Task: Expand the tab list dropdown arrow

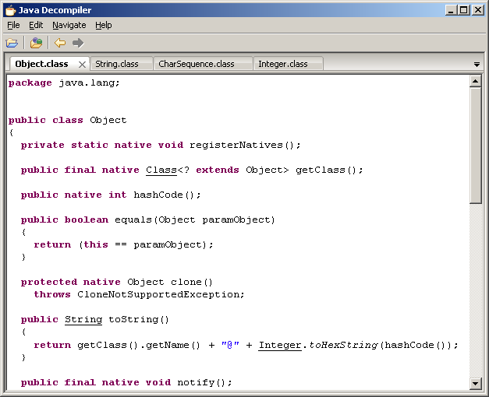Action: pyautogui.click(x=477, y=65)
